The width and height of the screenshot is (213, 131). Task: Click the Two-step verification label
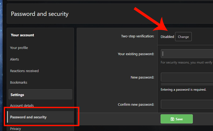[x=137, y=36]
